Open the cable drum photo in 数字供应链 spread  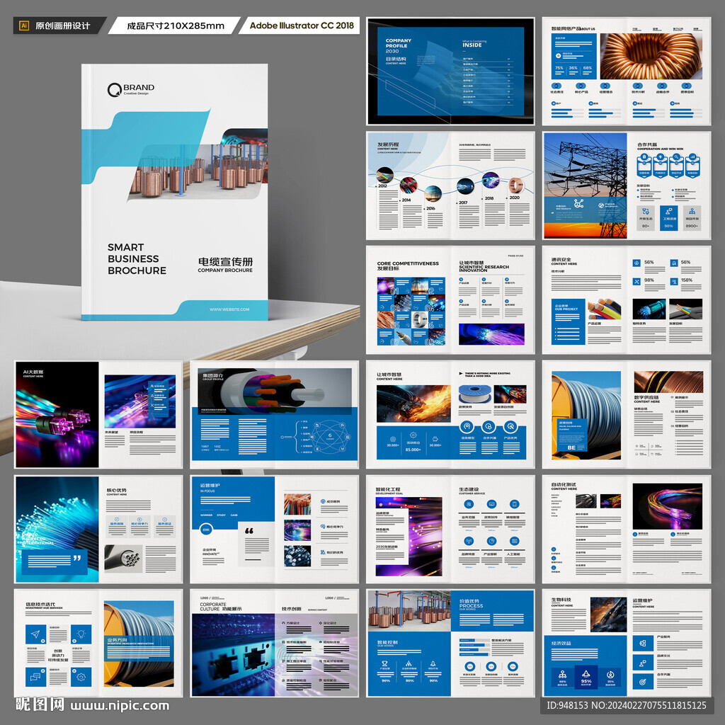[586, 415]
